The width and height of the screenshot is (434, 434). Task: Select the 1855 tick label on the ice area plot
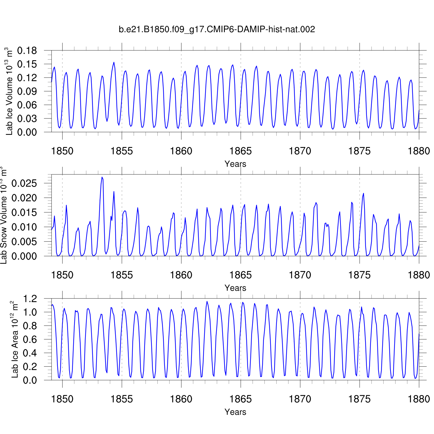point(122,399)
